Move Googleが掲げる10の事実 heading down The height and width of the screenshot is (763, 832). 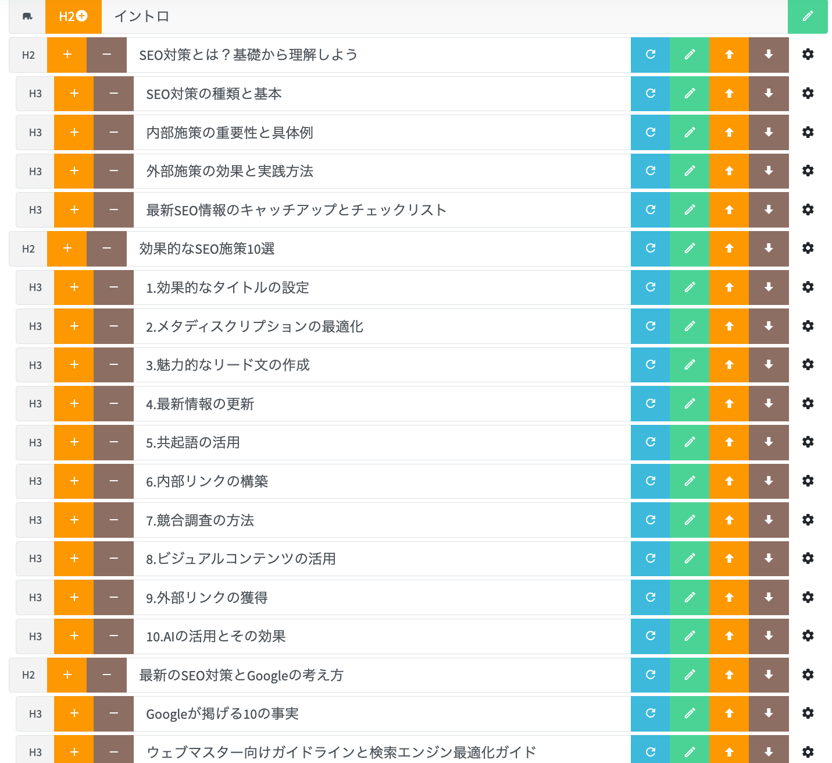pyautogui.click(x=769, y=714)
